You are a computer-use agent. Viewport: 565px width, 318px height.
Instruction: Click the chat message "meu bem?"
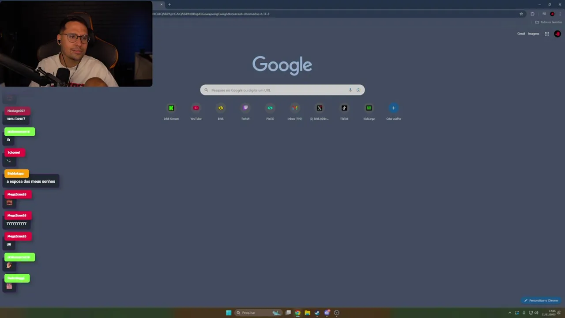16,119
